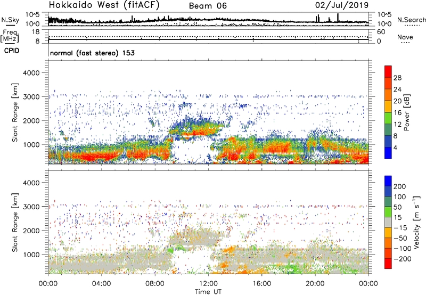Click the '4000' tick on the power panel axis
This screenshot has width=426, height=295.
pos(31,73)
